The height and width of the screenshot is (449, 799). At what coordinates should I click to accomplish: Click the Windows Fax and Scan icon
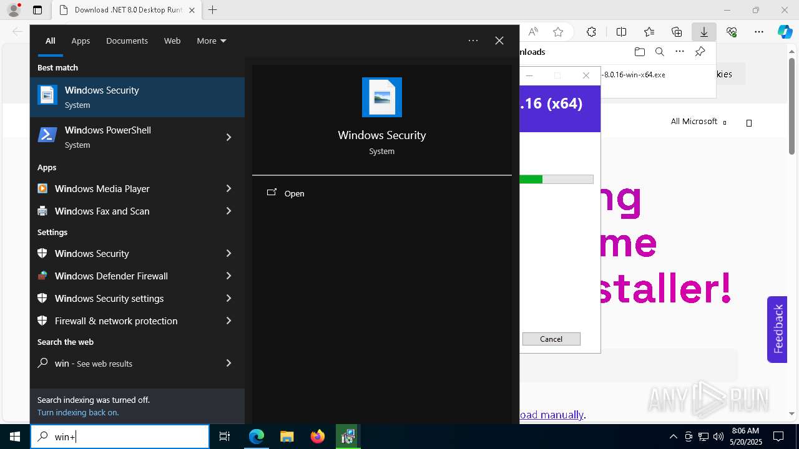coord(42,211)
